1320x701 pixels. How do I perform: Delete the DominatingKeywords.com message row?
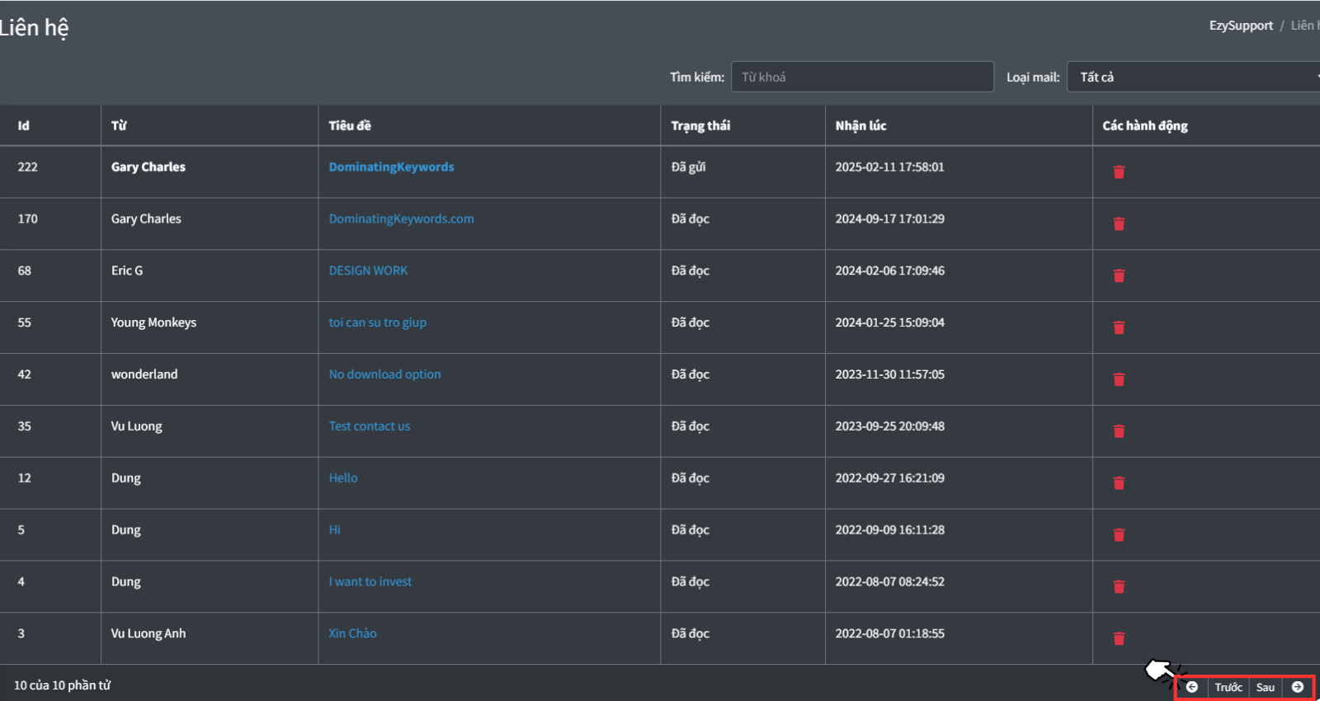coord(1119,223)
